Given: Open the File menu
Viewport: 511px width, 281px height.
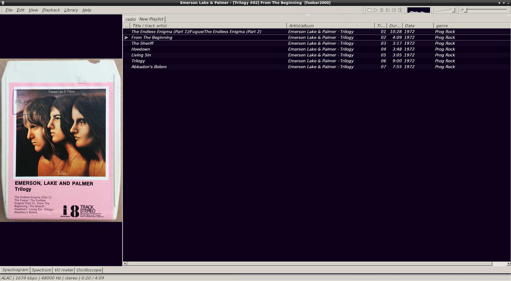Looking at the screenshot, I should [x=9, y=10].
